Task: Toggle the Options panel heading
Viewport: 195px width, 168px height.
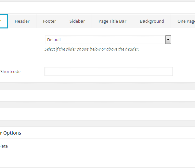Action: [11, 133]
